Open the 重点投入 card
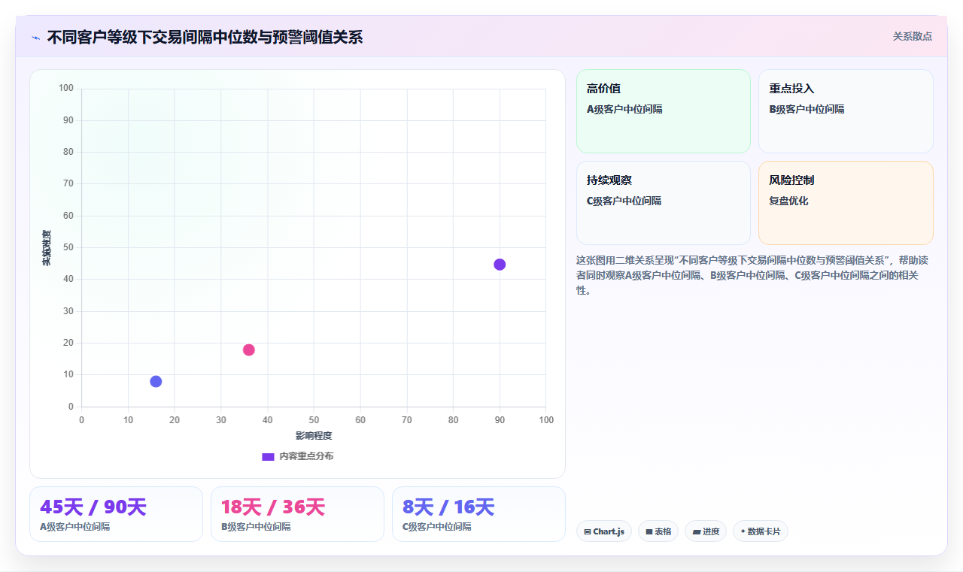This screenshot has height=572, width=963. click(x=846, y=111)
